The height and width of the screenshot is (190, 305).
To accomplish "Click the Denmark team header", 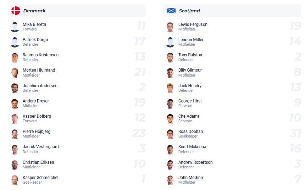I will click(34, 11).
